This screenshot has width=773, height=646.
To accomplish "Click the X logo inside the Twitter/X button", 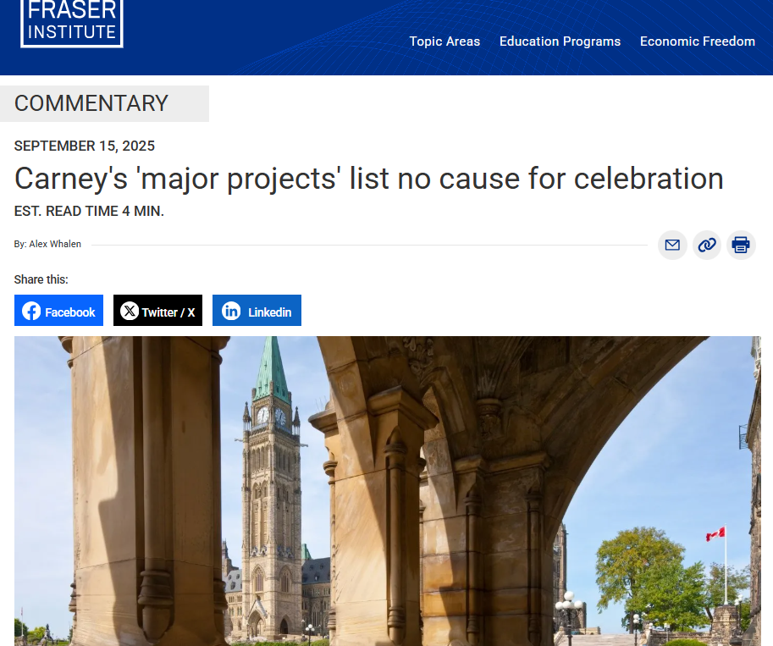I will pos(129,310).
